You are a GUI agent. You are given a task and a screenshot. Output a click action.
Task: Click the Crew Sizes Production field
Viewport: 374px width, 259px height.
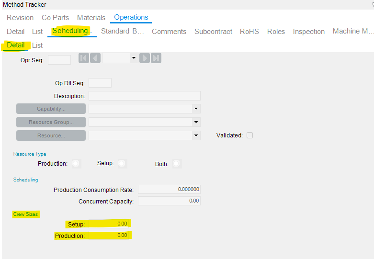[x=109, y=236]
